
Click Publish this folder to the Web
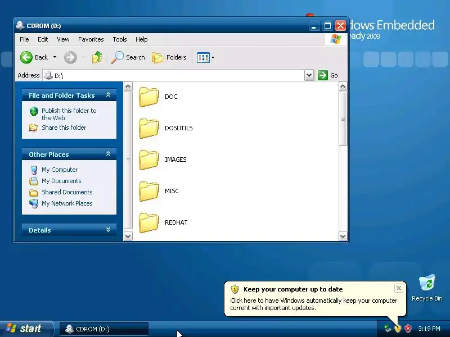point(69,114)
